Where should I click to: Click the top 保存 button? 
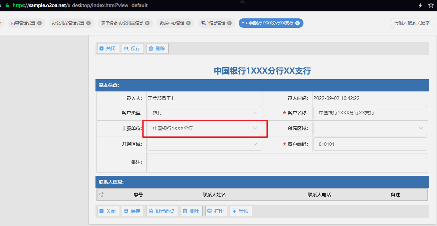133,48
